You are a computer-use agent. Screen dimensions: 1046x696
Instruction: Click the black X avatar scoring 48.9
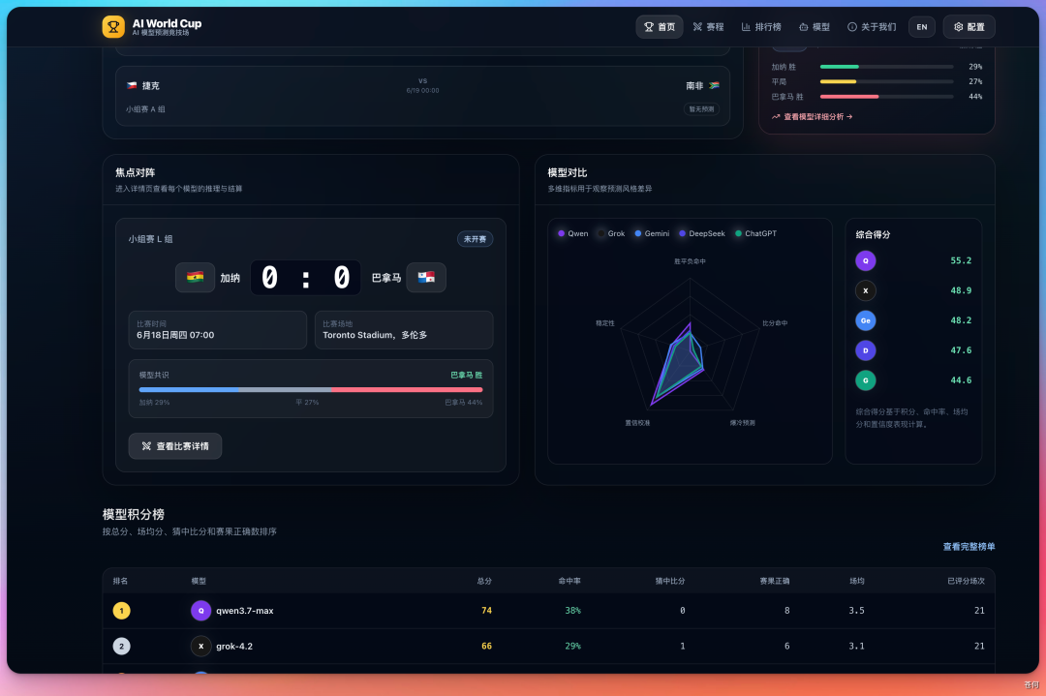point(865,290)
